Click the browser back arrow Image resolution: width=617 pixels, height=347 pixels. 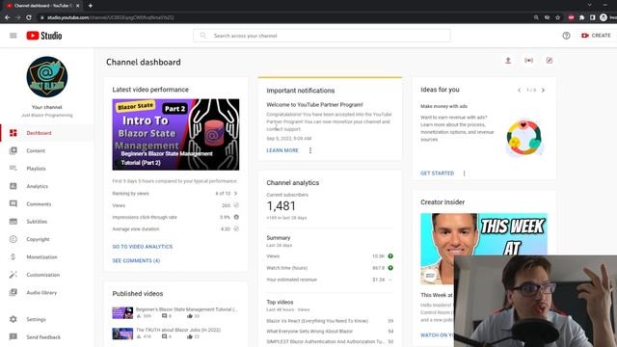click(x=7, y=17)
